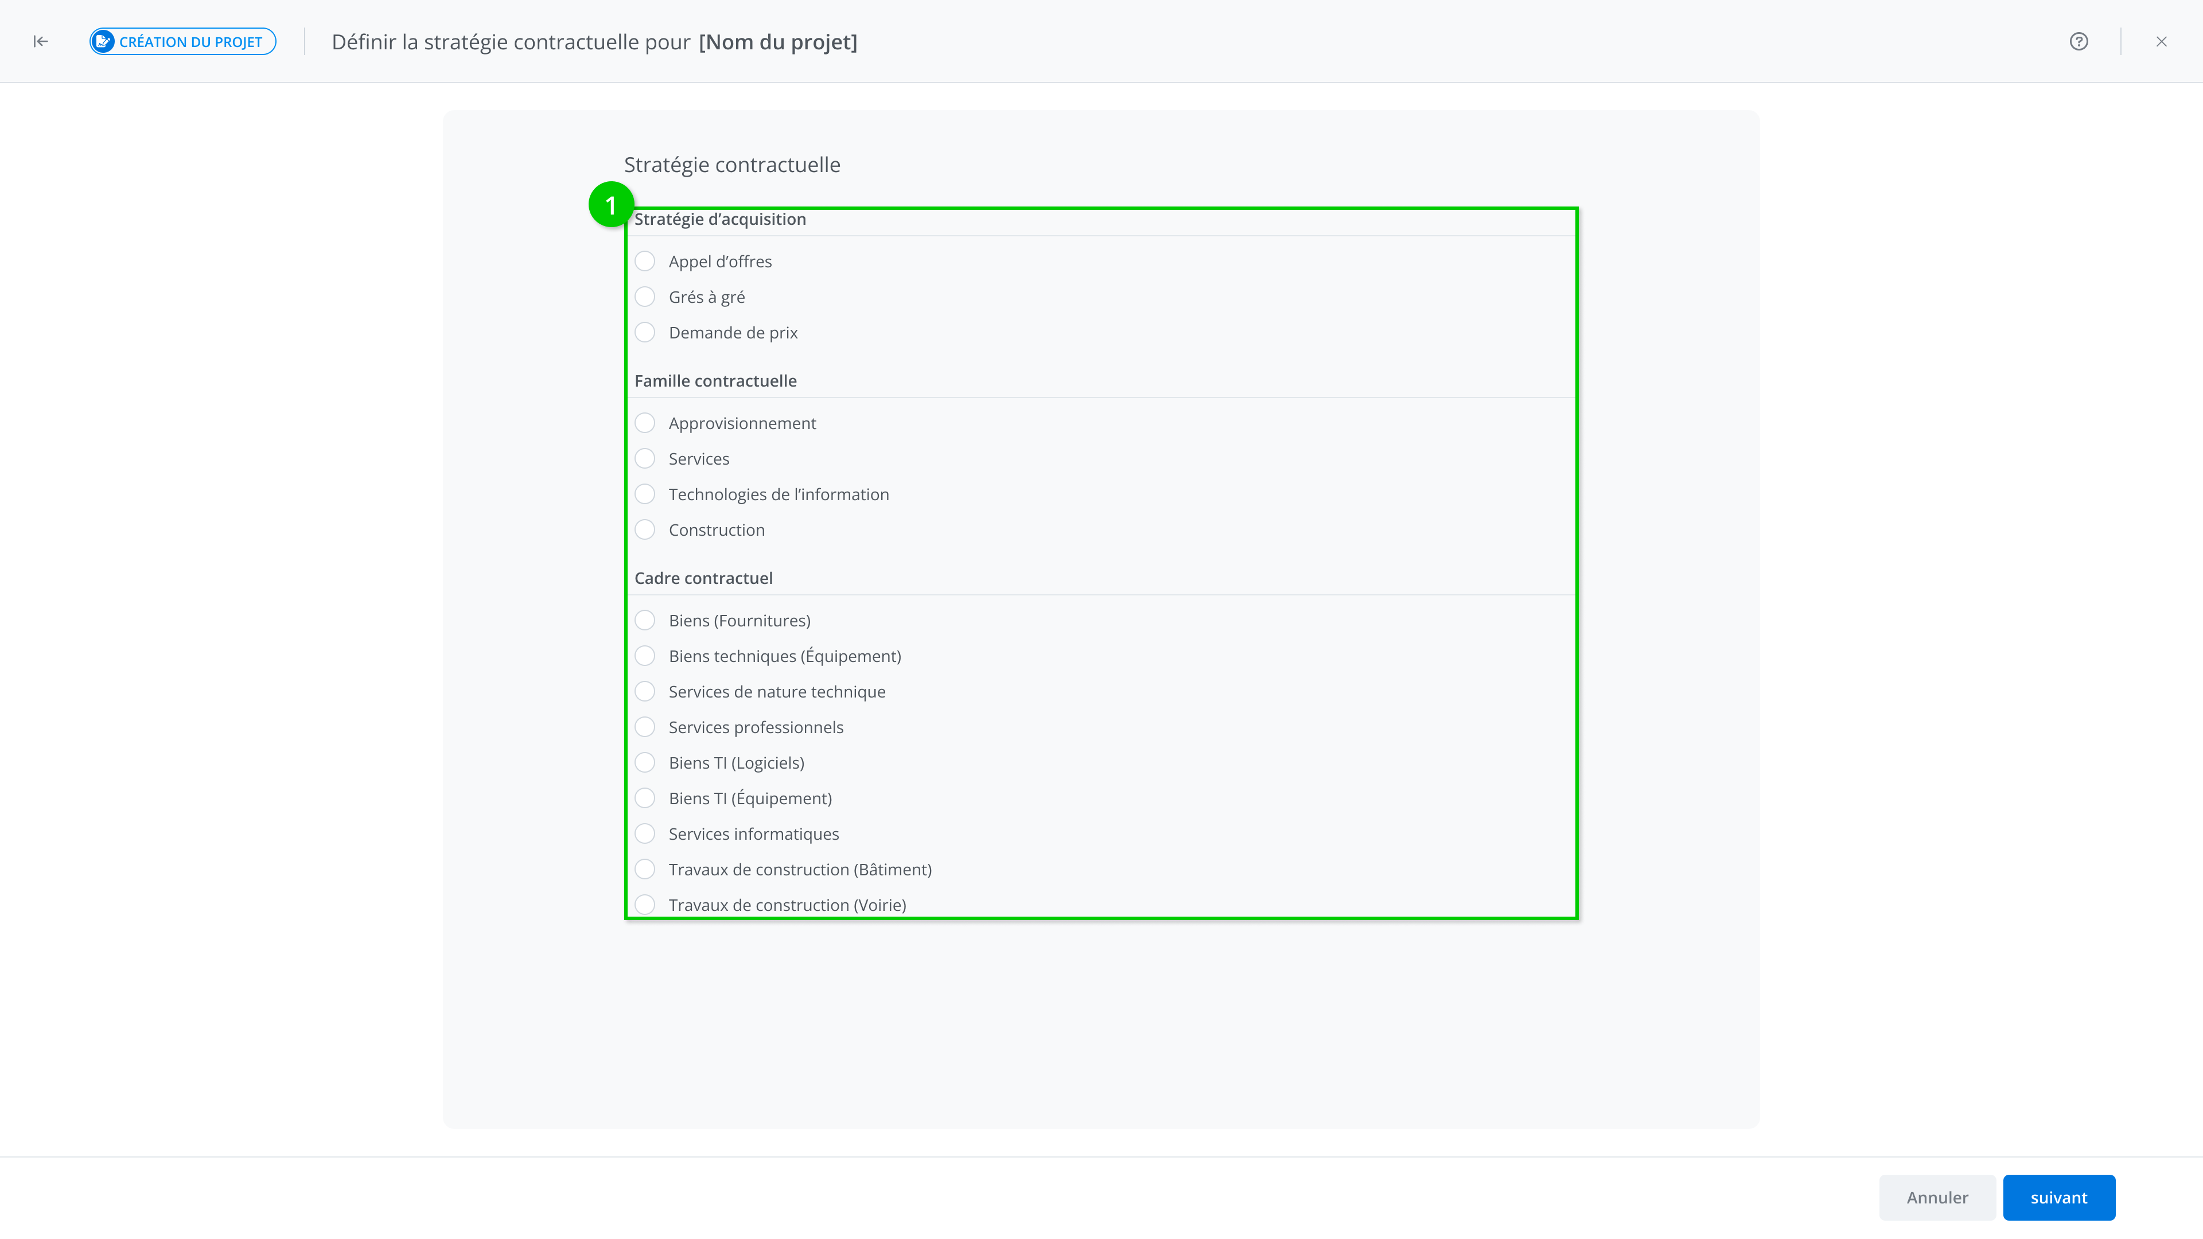
Task: Select Biens techniques (Équipement) option
Action: click(645, 656)
